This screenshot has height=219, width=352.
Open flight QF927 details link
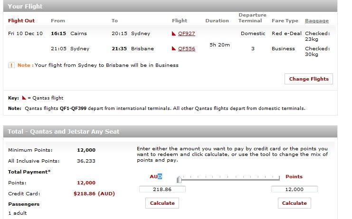coord(187,33)
